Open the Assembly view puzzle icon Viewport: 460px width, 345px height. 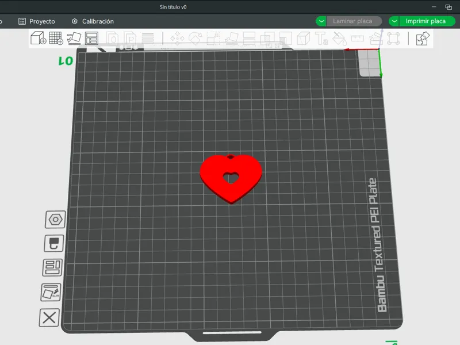pos(423,39)
